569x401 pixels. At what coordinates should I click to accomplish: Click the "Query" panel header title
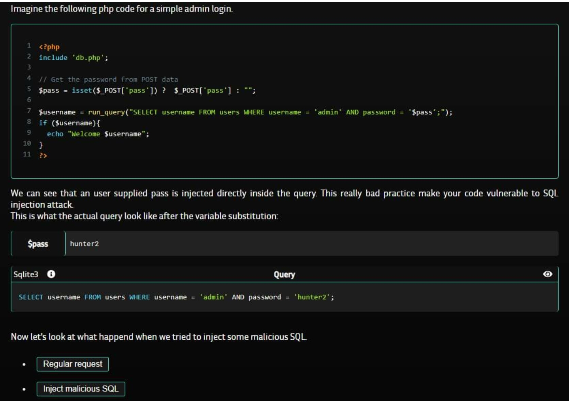(284, 274)
